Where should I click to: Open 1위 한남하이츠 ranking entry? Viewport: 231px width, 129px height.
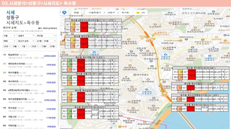tap(29, 56)
